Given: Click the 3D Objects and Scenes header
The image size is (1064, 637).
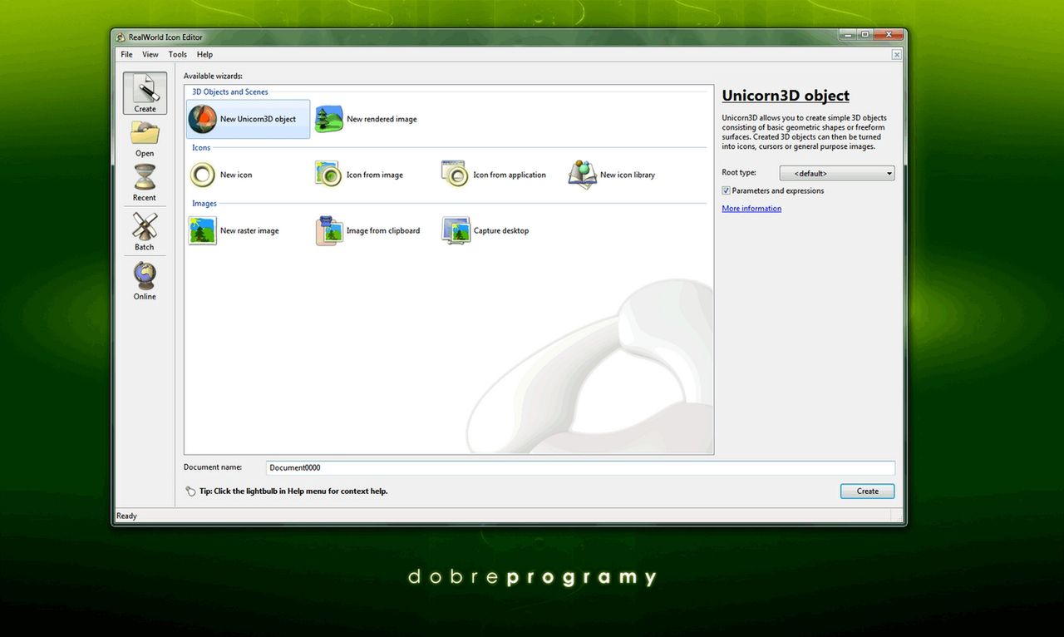Looking at the screenshot, I should pyautogui.click(x=230, y=92).
